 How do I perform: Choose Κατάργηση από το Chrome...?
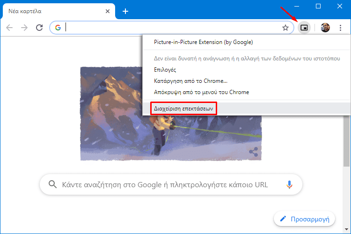point(247,81)
